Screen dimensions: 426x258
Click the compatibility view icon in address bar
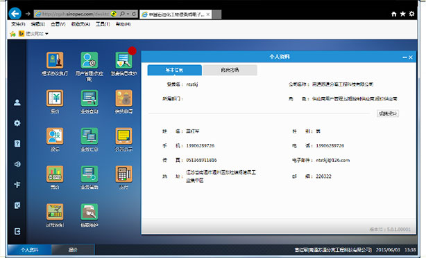[114, 14]
